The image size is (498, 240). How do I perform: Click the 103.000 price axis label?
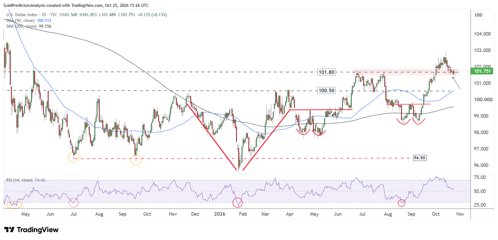click(x=482, y=50)
